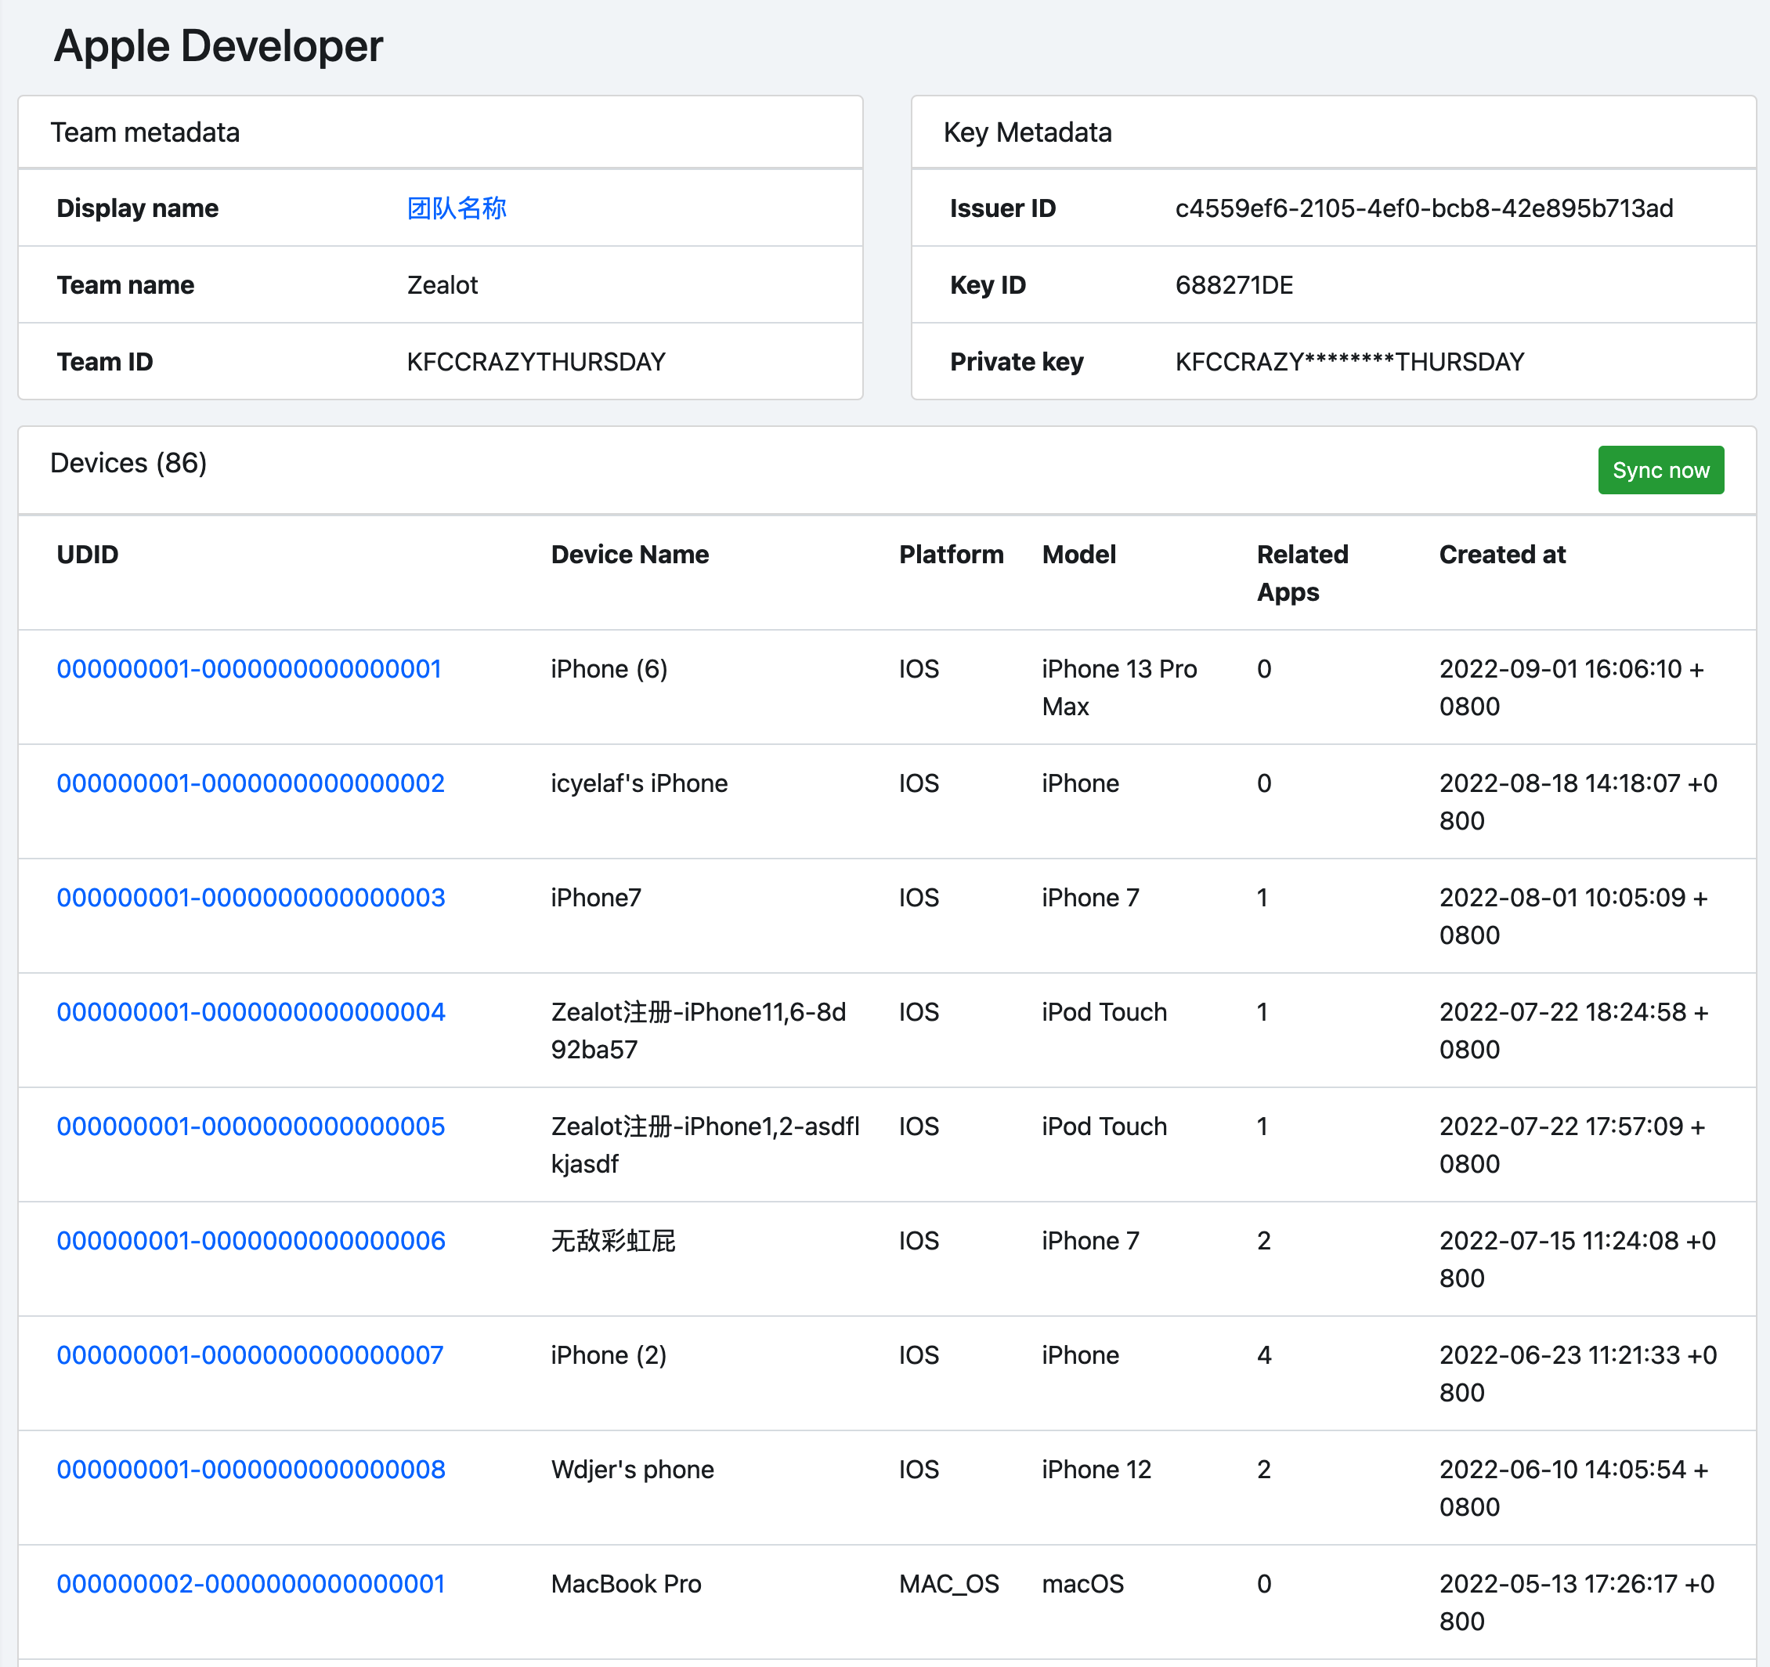Select the Key ID value 688271DE
The width and height of the screenshot is (1770, 1667).
(1234, 285)
